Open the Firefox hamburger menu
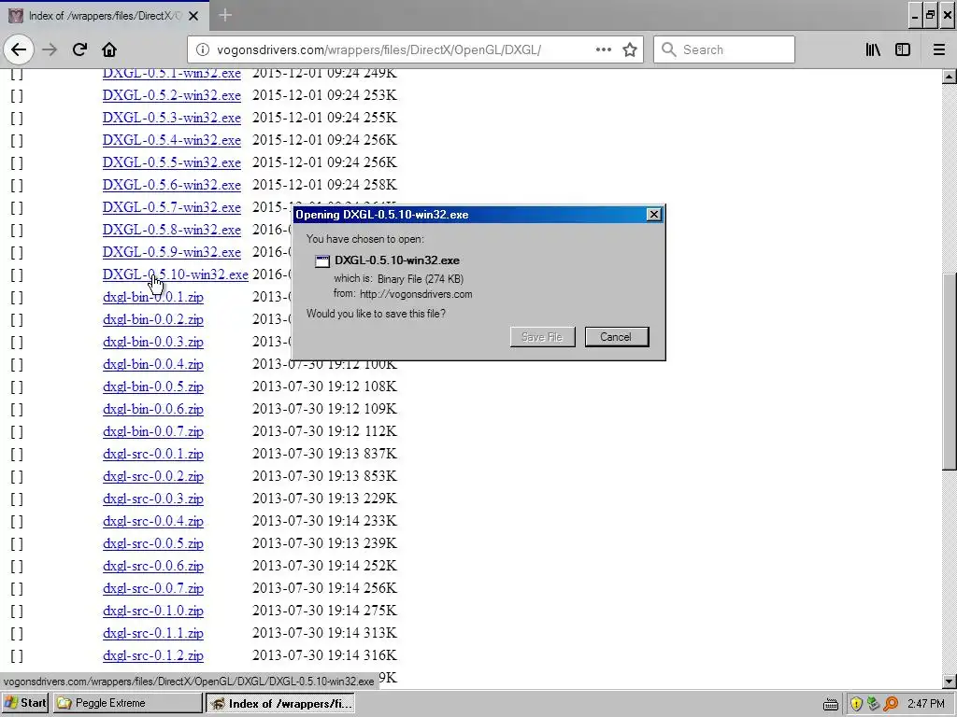957x717 pixels. [939, 49]
